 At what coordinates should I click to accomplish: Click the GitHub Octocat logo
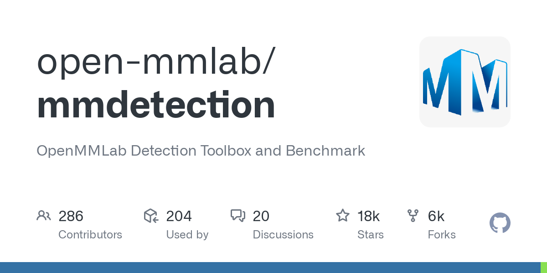pos(500,223)
